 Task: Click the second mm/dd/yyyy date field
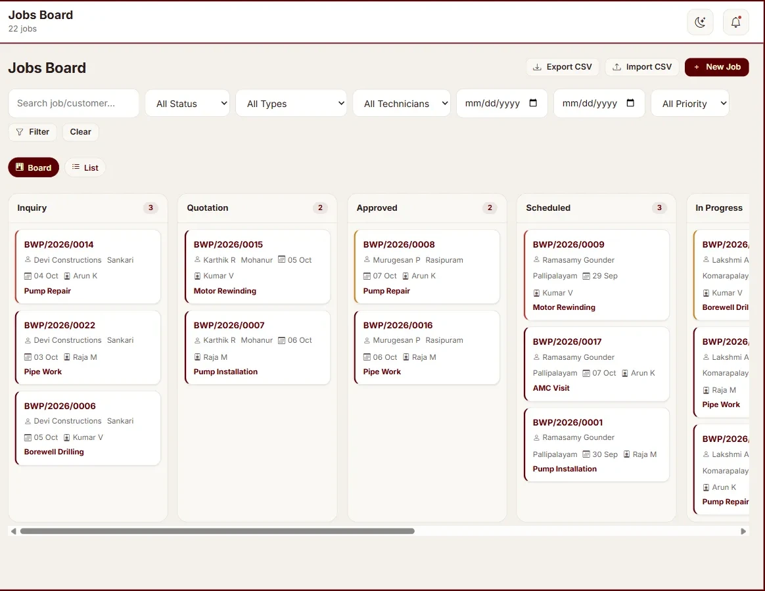(x=599, y=103)
